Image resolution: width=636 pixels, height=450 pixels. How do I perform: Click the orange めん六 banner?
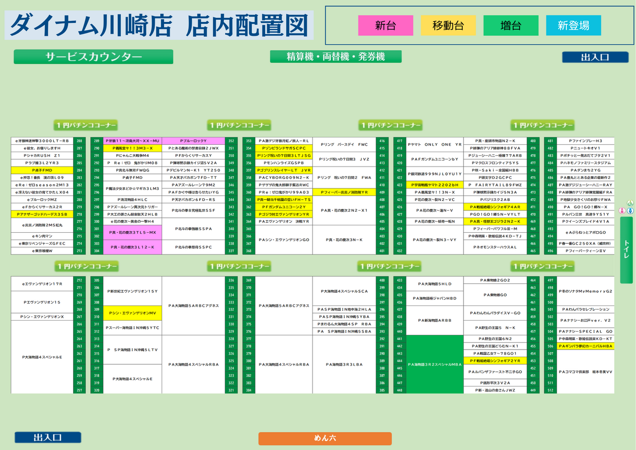click(325, 439)
